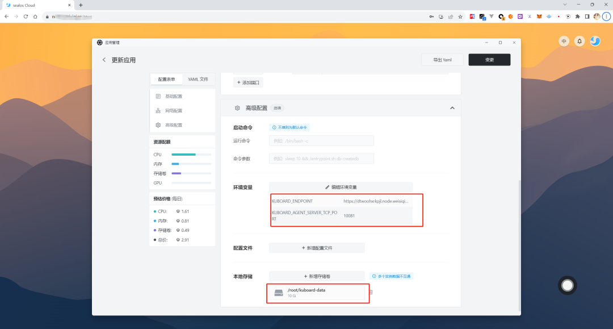Open the /root/kuboard-data storage volume card
613x329 pixels.
pos(317,293)
